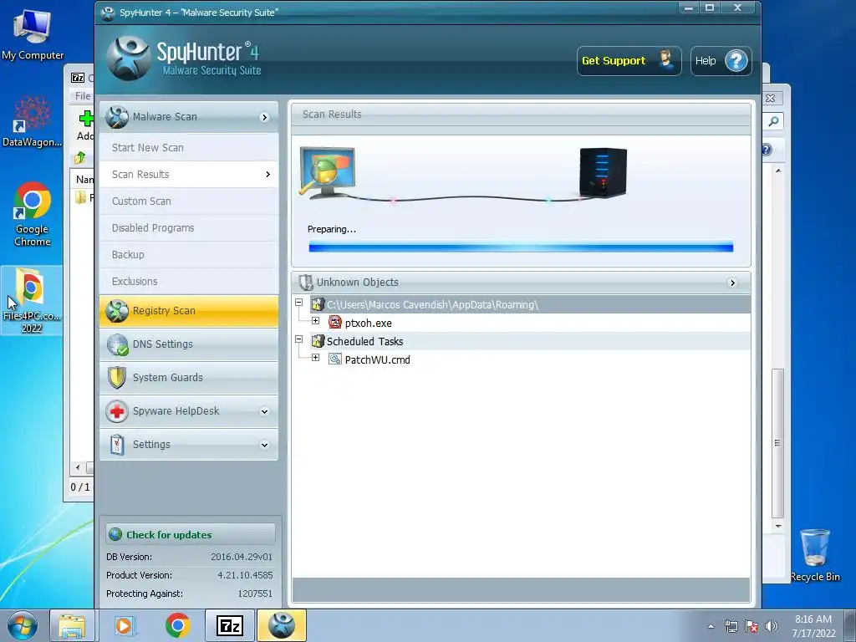Expand the ptxoh.exe entry
This screenshot has width=856, height=642.
[315, 320]
